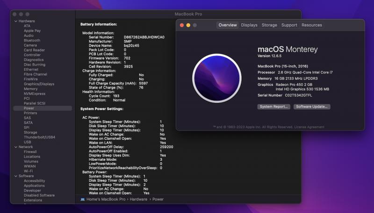Select Audio in the sidebar
The height and width of the screenshot is (213, 374).
coord(29,36)
